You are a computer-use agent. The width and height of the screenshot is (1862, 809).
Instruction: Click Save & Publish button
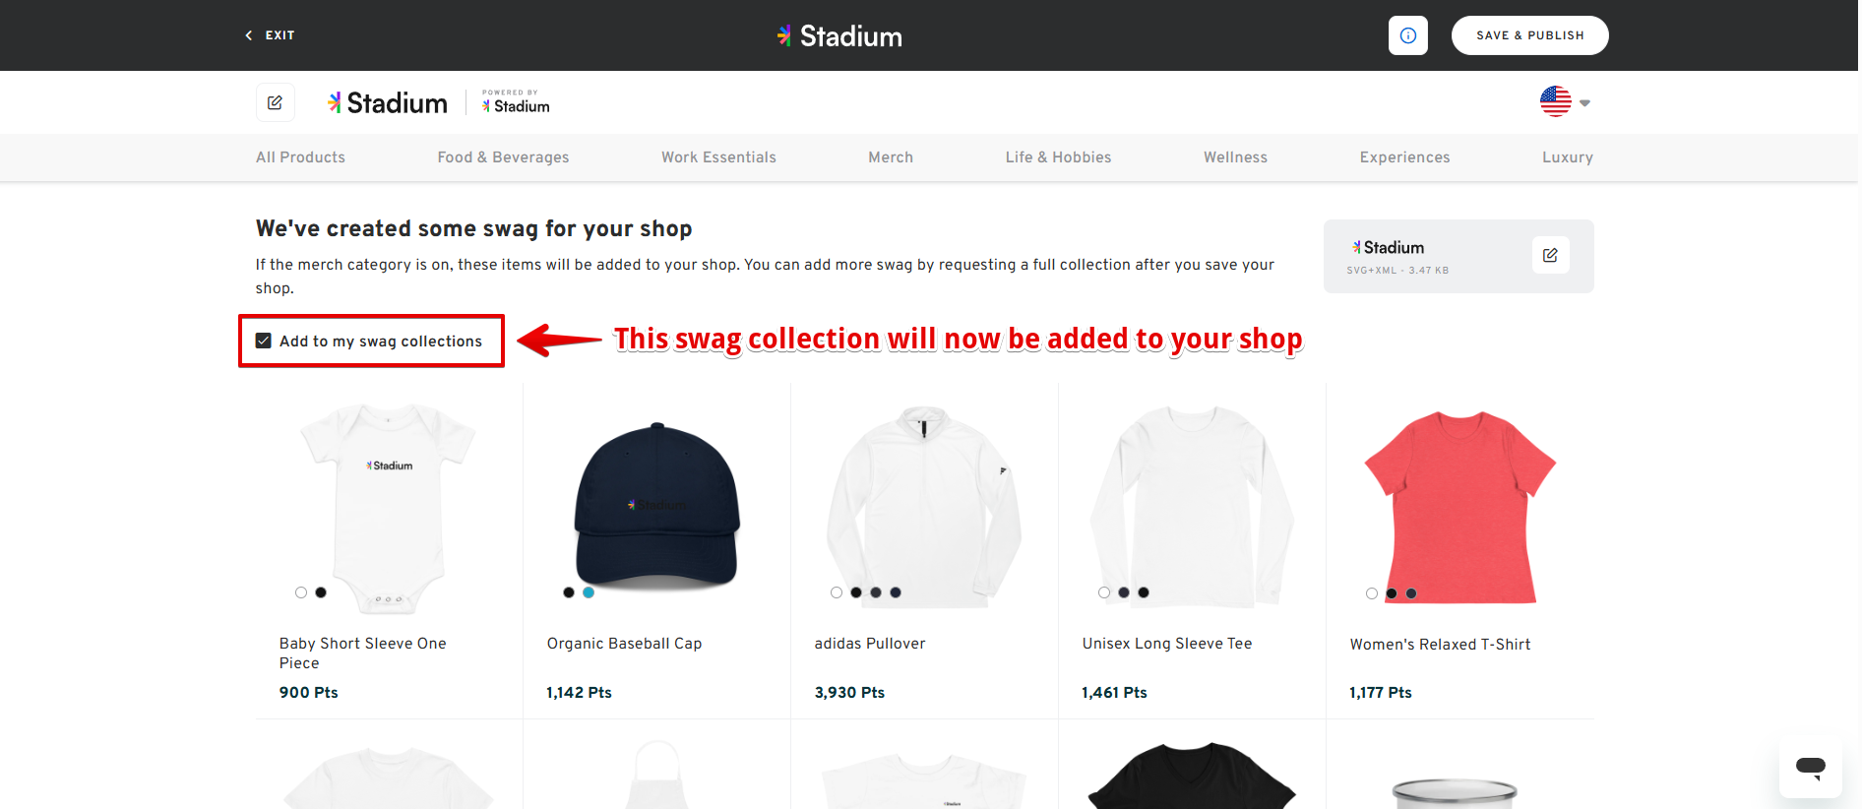[1529, 35]
